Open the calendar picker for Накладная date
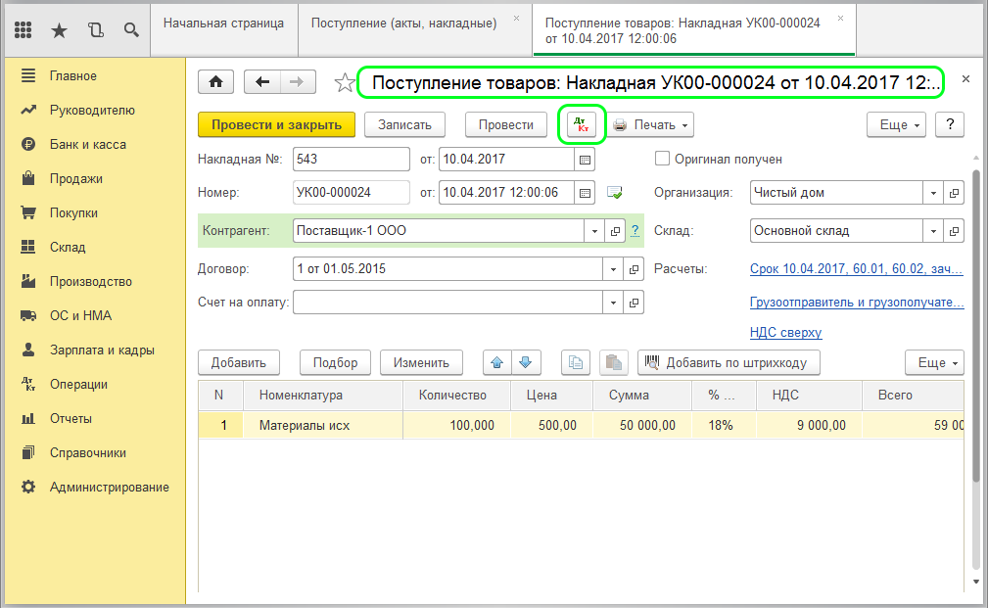Viewport: 988px width, 608px height. tap(585, 159)
